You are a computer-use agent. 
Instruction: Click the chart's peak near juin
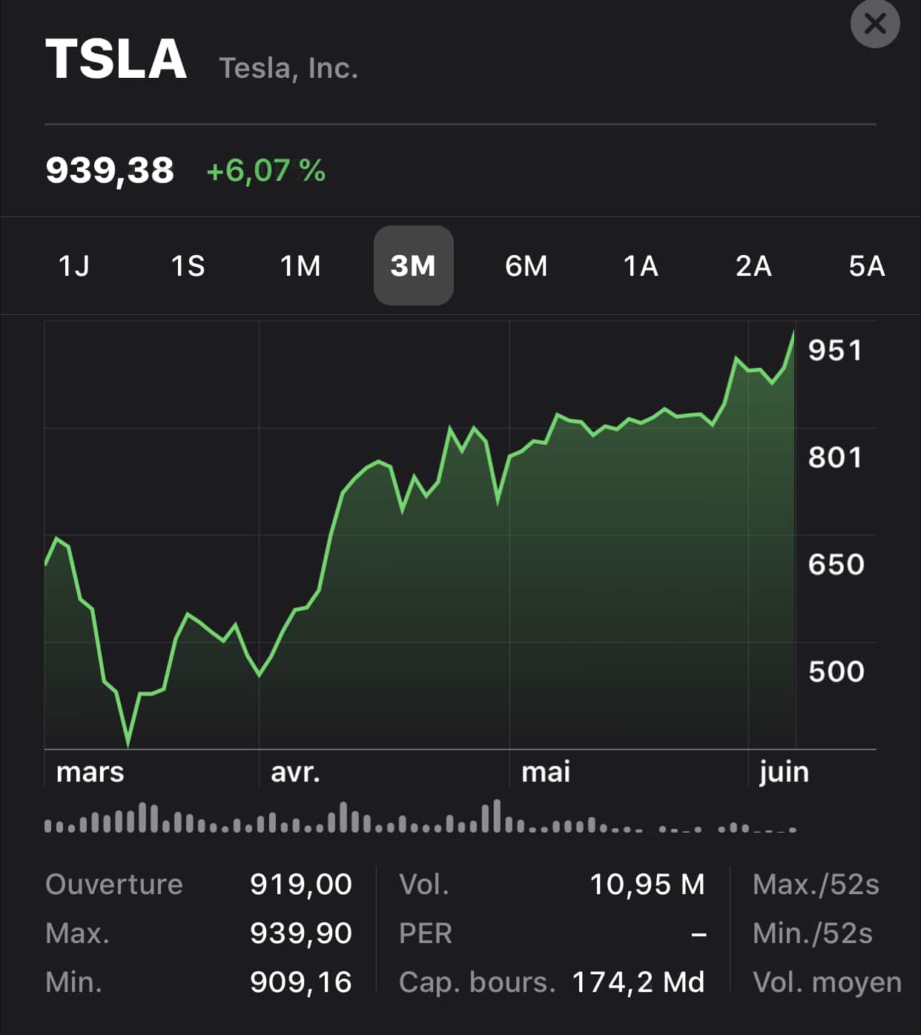coord(793,333)
